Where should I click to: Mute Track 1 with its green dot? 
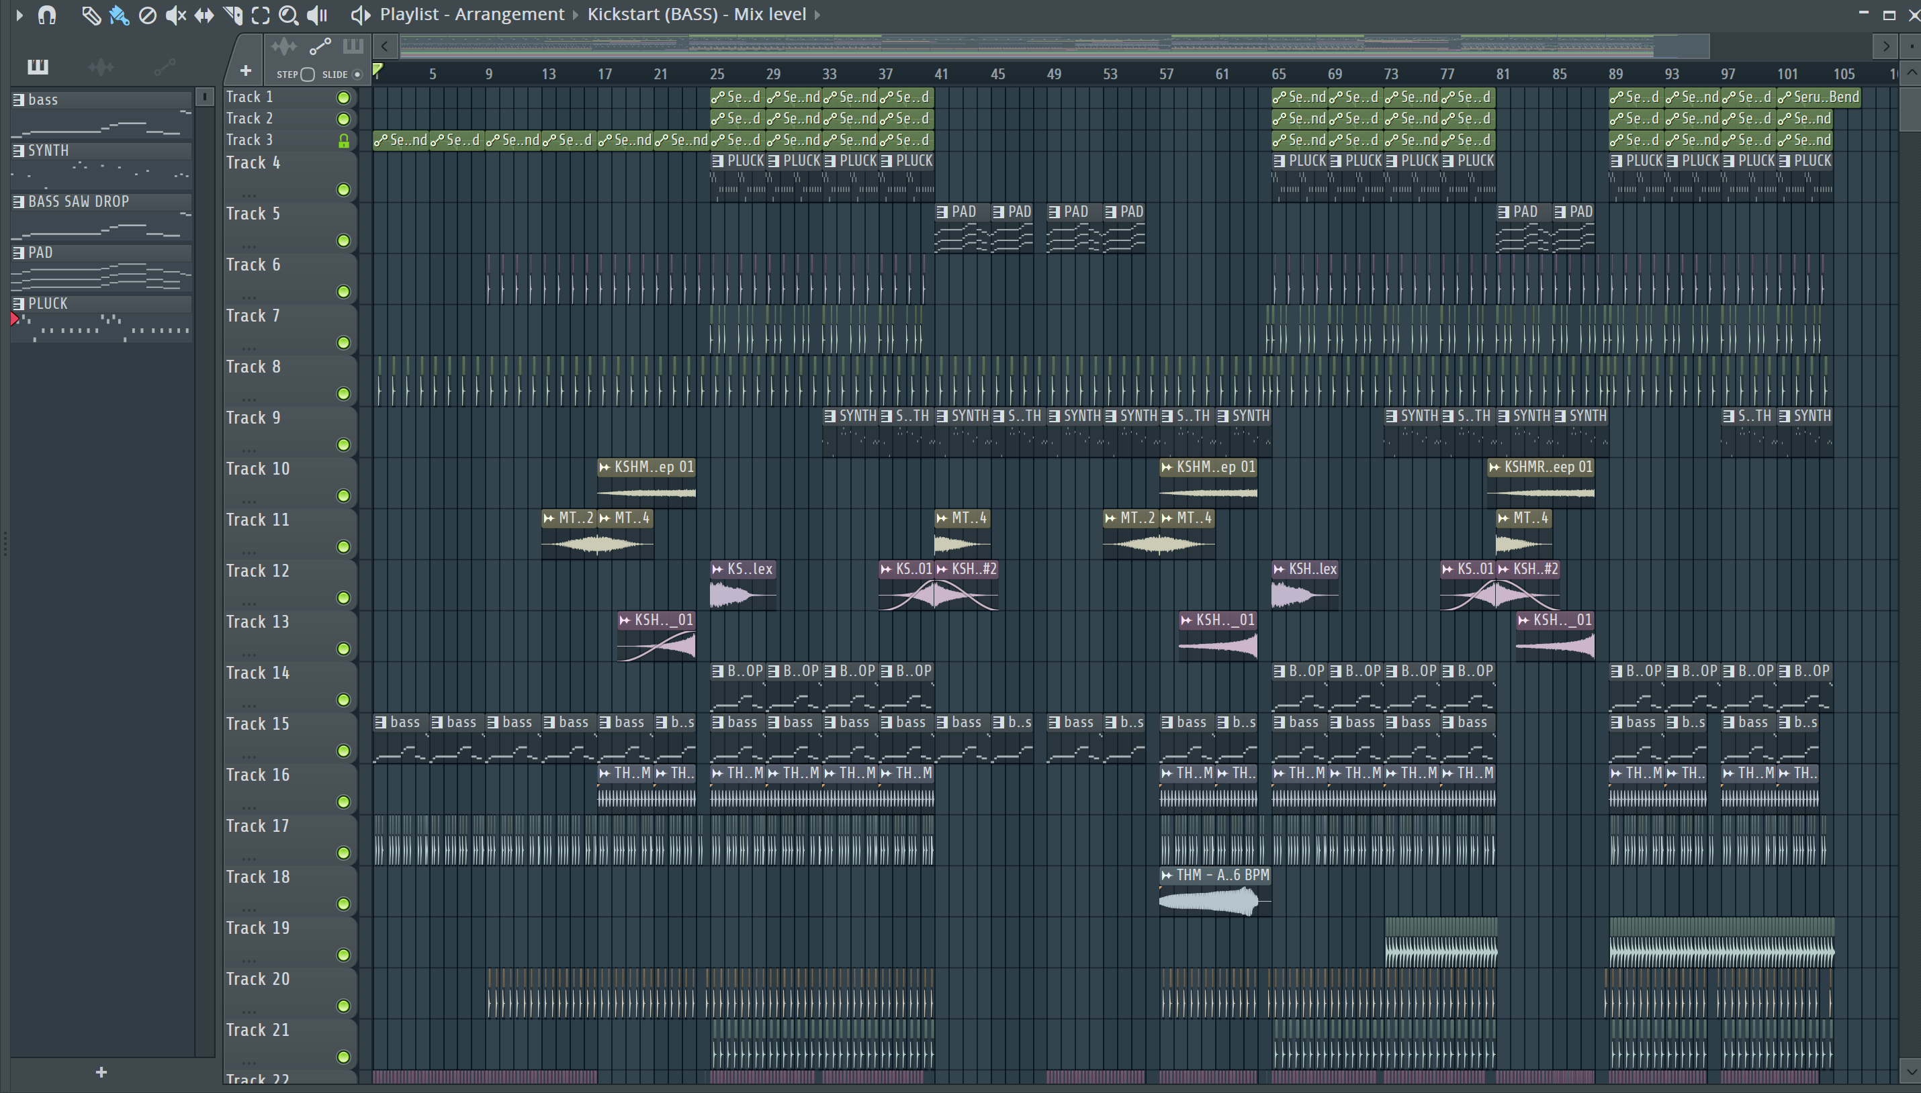343,97
